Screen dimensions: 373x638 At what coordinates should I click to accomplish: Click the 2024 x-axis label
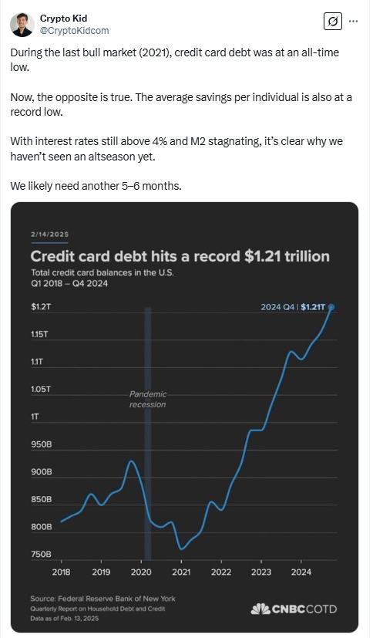point(301,572)
